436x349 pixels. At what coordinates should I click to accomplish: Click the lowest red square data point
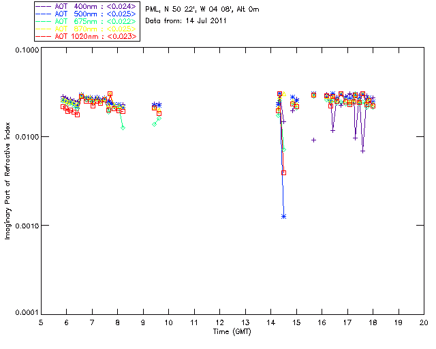[x=283, y=173]
